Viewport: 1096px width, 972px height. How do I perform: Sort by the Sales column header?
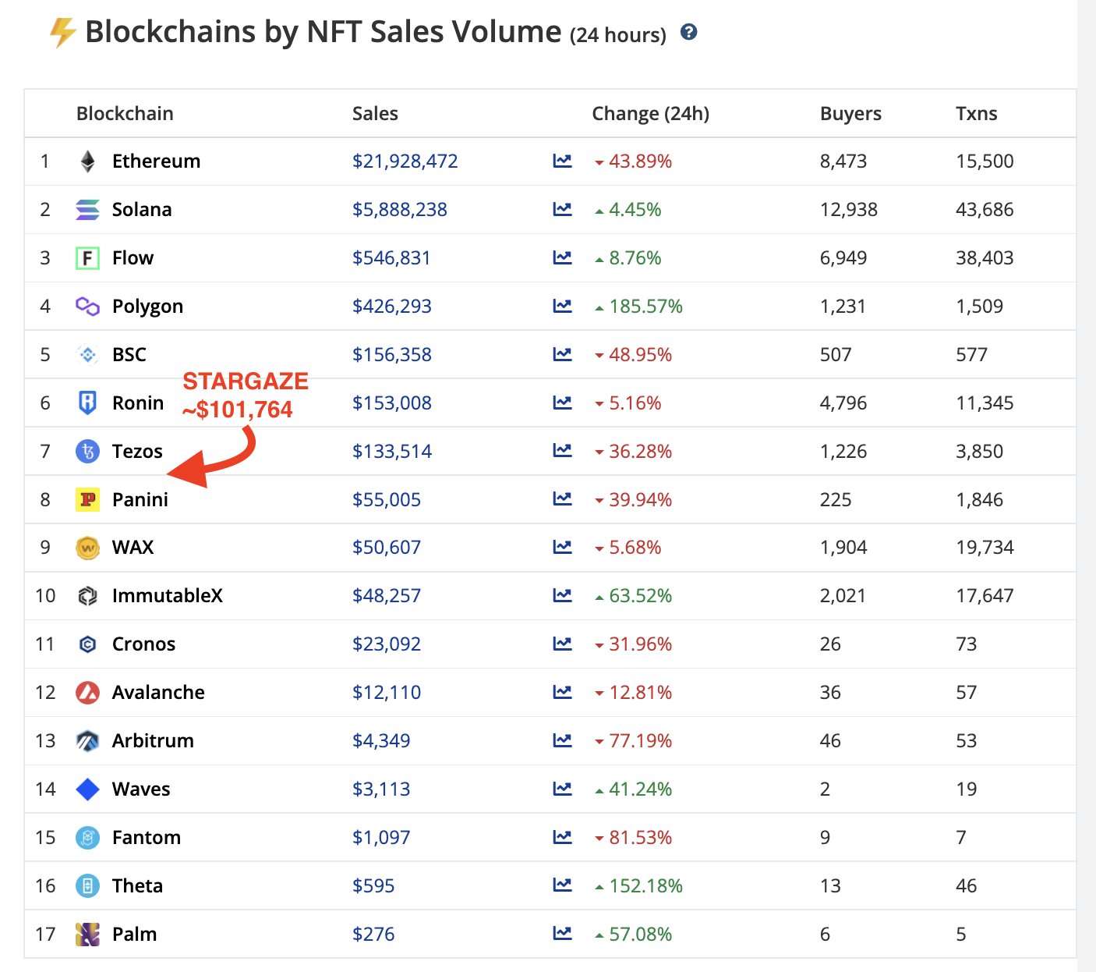point(375,114)
